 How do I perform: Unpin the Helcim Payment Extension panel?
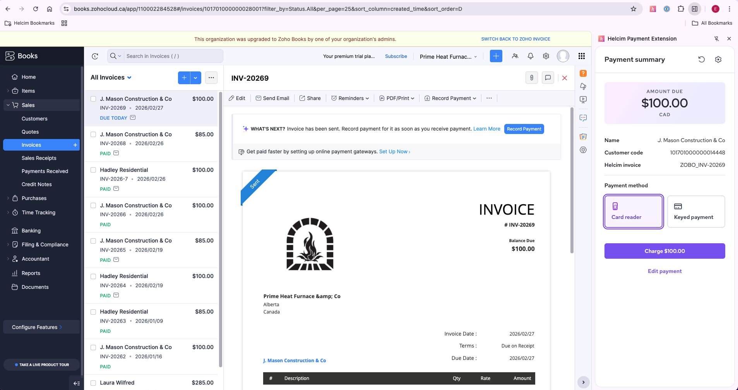coord(716,39)
